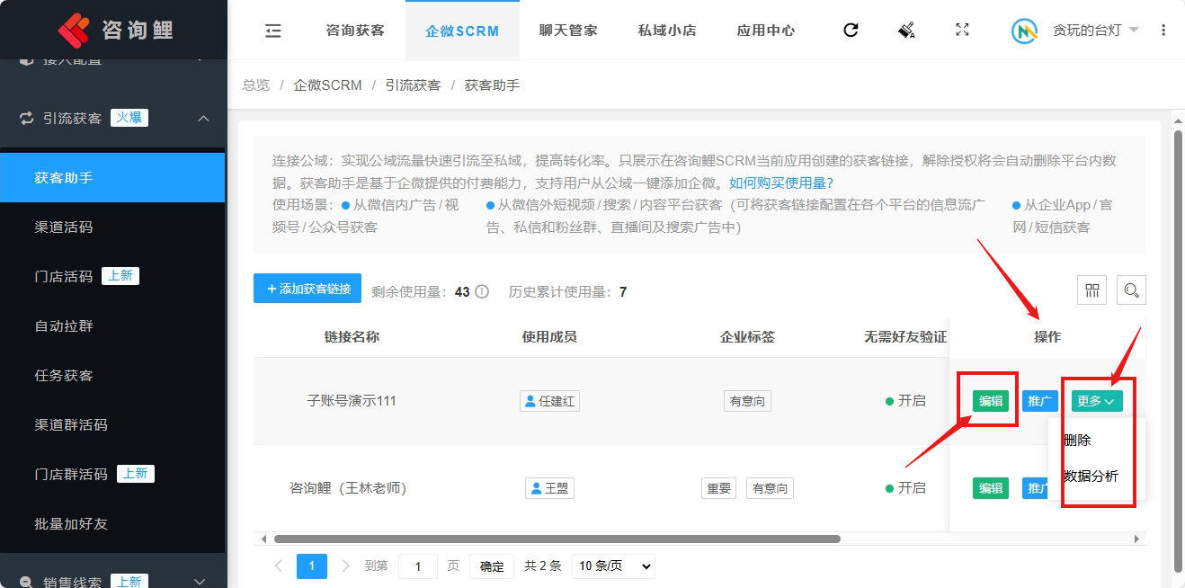Viewport: 1185px width, 588px height.
Task: Switch to the 聊天管家 tab
Action: (x=568, y=31)
